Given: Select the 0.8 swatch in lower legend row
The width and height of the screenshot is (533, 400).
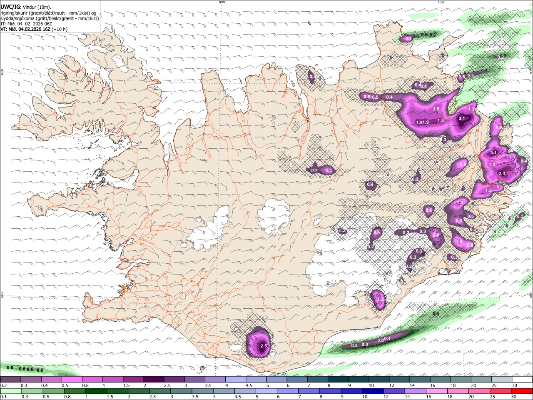Looking at the screenshot, I should 75,391.
